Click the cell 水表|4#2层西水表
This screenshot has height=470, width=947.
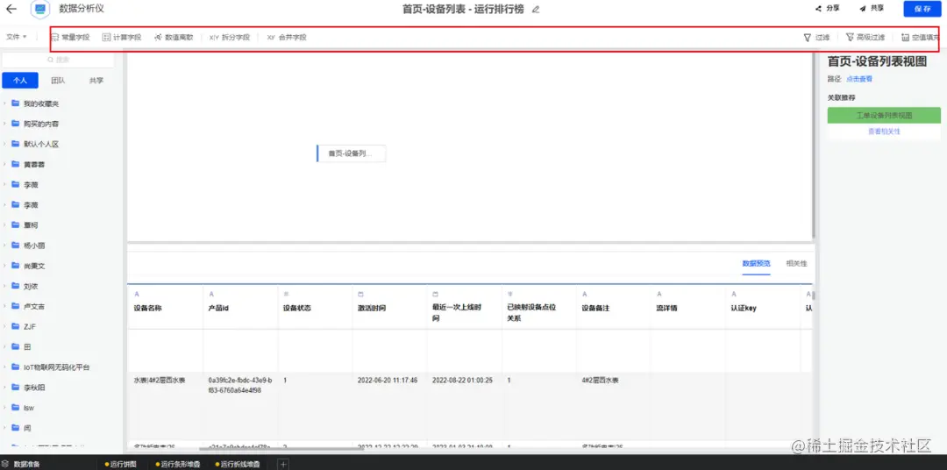[x=160, y=381]
